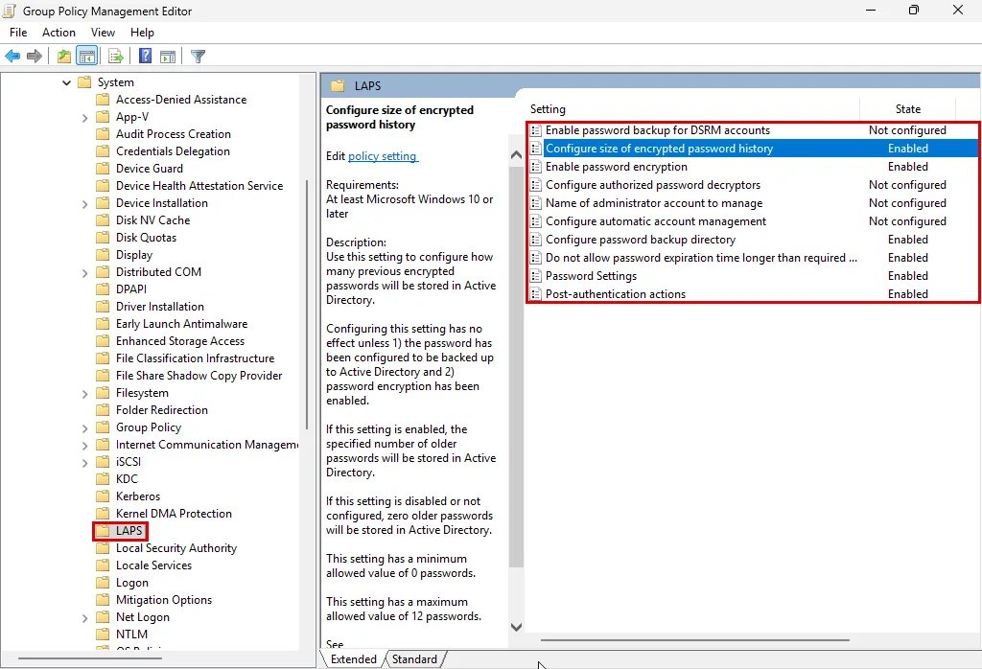
Task: Click the folder icon next to Kerberos
Action: (103, 496)
